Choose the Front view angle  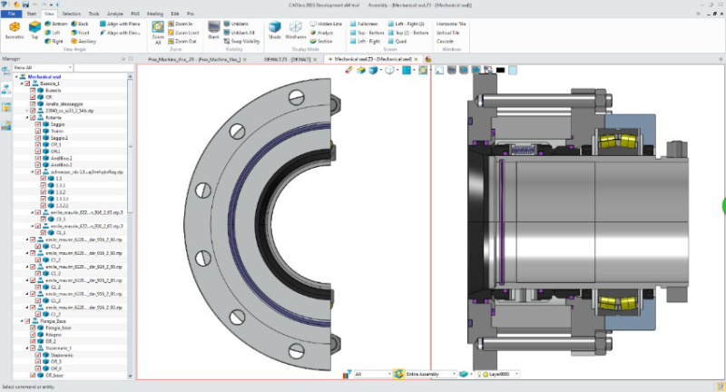pyautogui.click(x=80, y=33)
